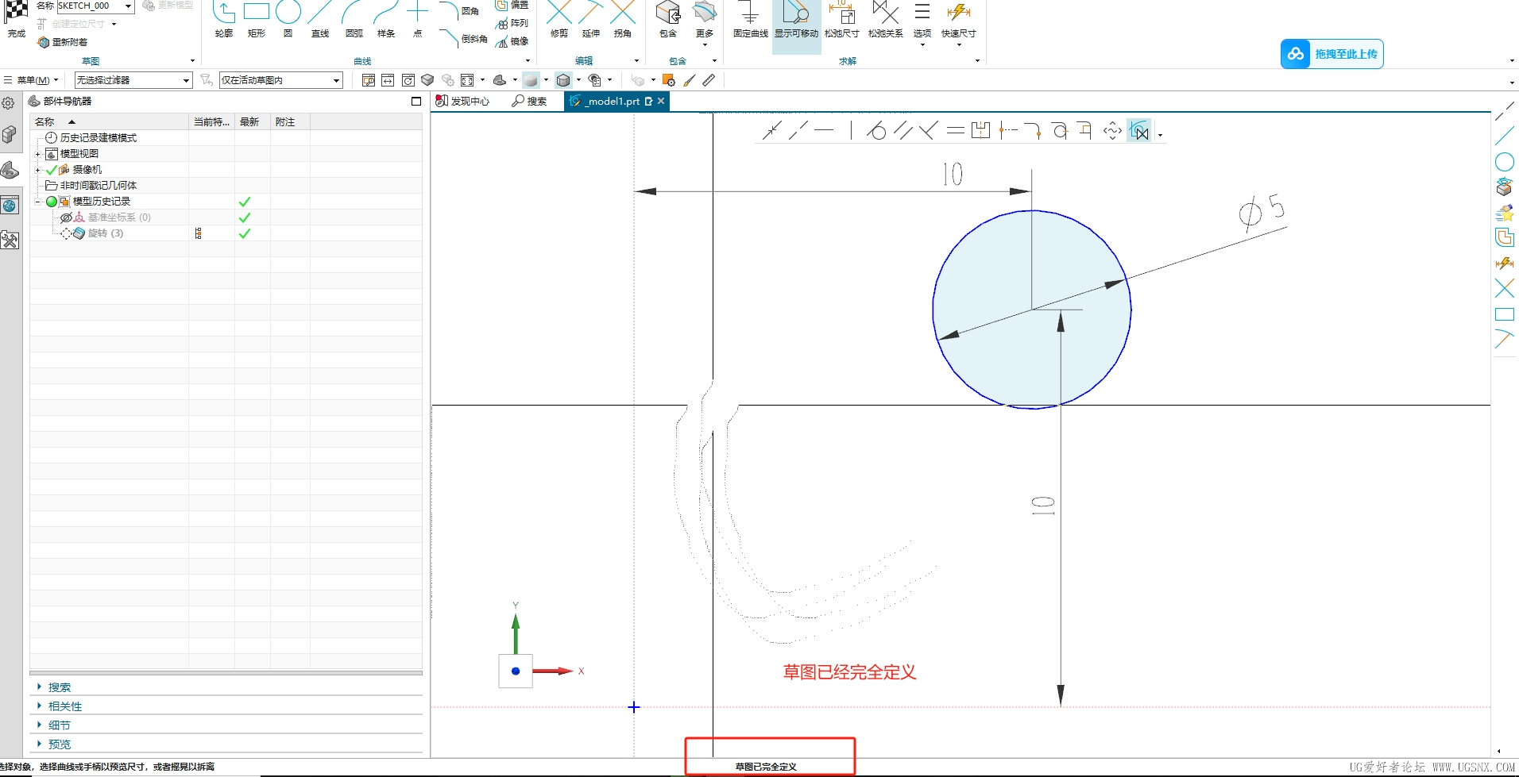Select the 矩形 rectangle tool
The height and width of the screenshot is (777, 1519).
(256, 19)
